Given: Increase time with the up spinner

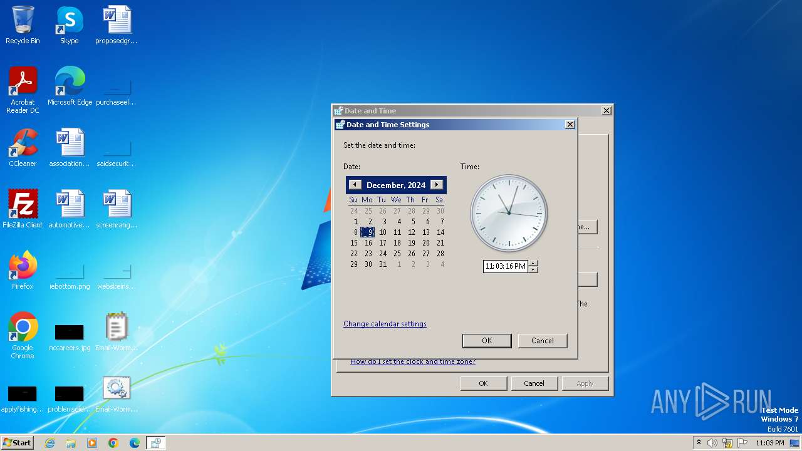Looking at the screenshot, I should pos(533,263).
